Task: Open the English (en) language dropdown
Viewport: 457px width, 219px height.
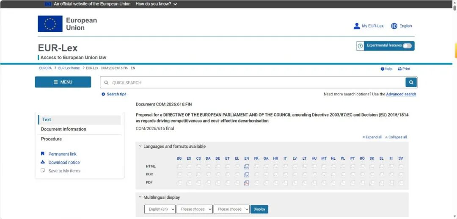Action: click(160, 209)
